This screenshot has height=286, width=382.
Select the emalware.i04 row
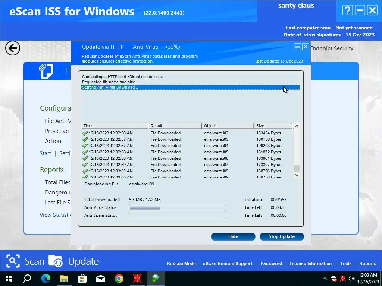(187, 146)
